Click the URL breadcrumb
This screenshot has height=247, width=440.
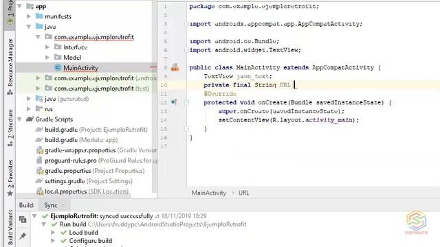(243, 193)
